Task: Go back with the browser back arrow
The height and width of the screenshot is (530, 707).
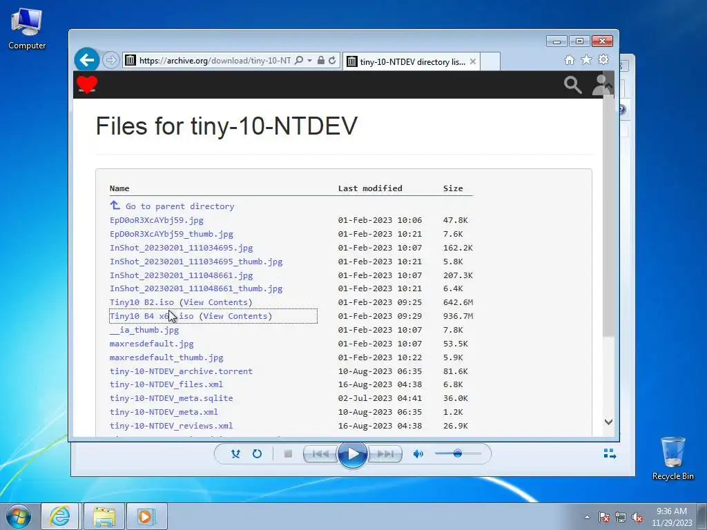Action: coord(86,59)
